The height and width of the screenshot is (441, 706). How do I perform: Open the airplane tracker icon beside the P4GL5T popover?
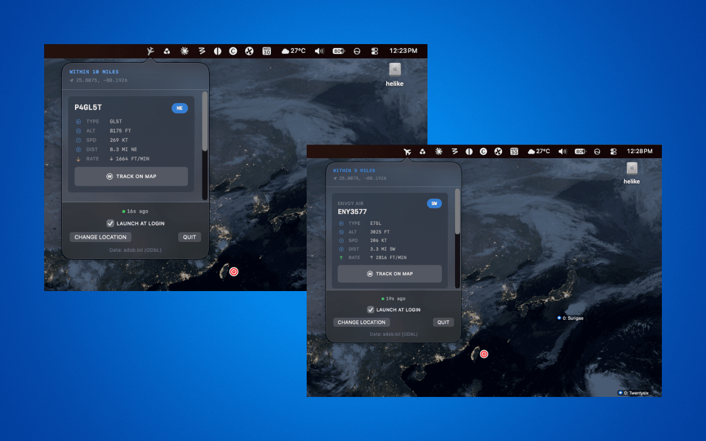pyautogui.click(x=150, y=51)
